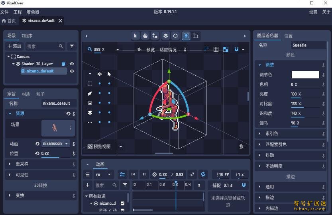Viewport: 332px width, 215px height.
Task: Toggle visibility of mixamo_default node
Action: (x=72, y=71)
